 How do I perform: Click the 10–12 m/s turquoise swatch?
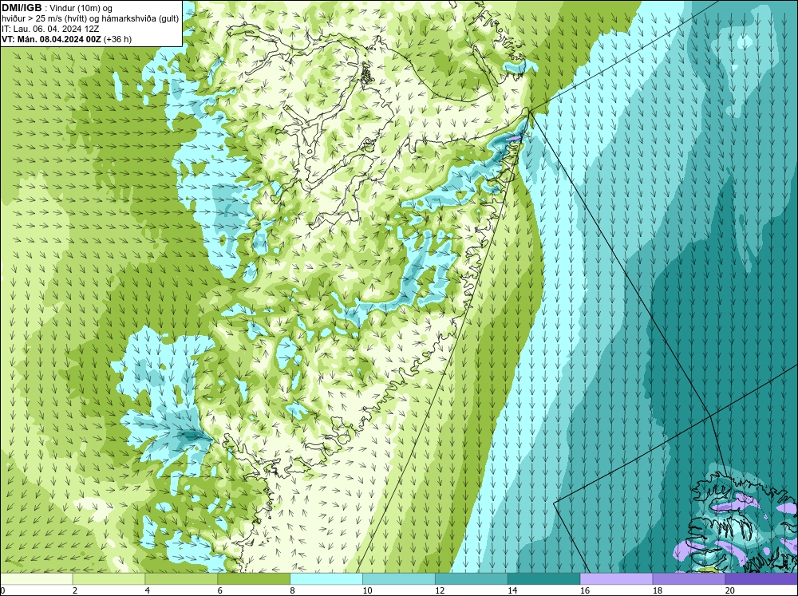pyautogui.click(x=398, y=578)
